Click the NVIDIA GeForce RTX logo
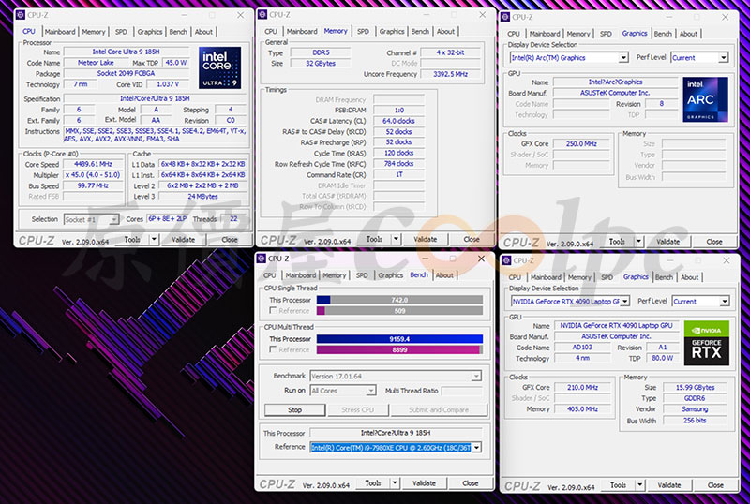Screen dimensions: 750x504 click(x=707, y=343)
